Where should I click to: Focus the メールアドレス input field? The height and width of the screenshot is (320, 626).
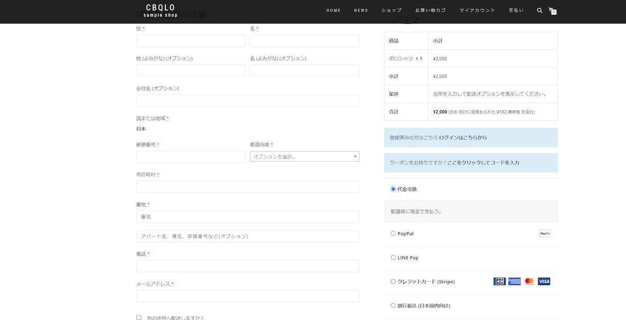(248, 296)
